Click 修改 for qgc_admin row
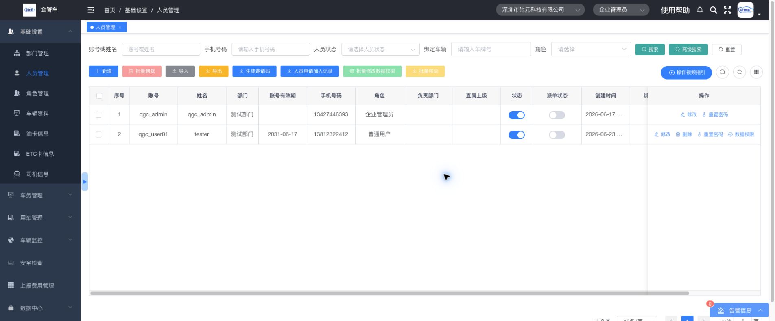The height and width of the screenshot is (321, 775). pos(688,115)
